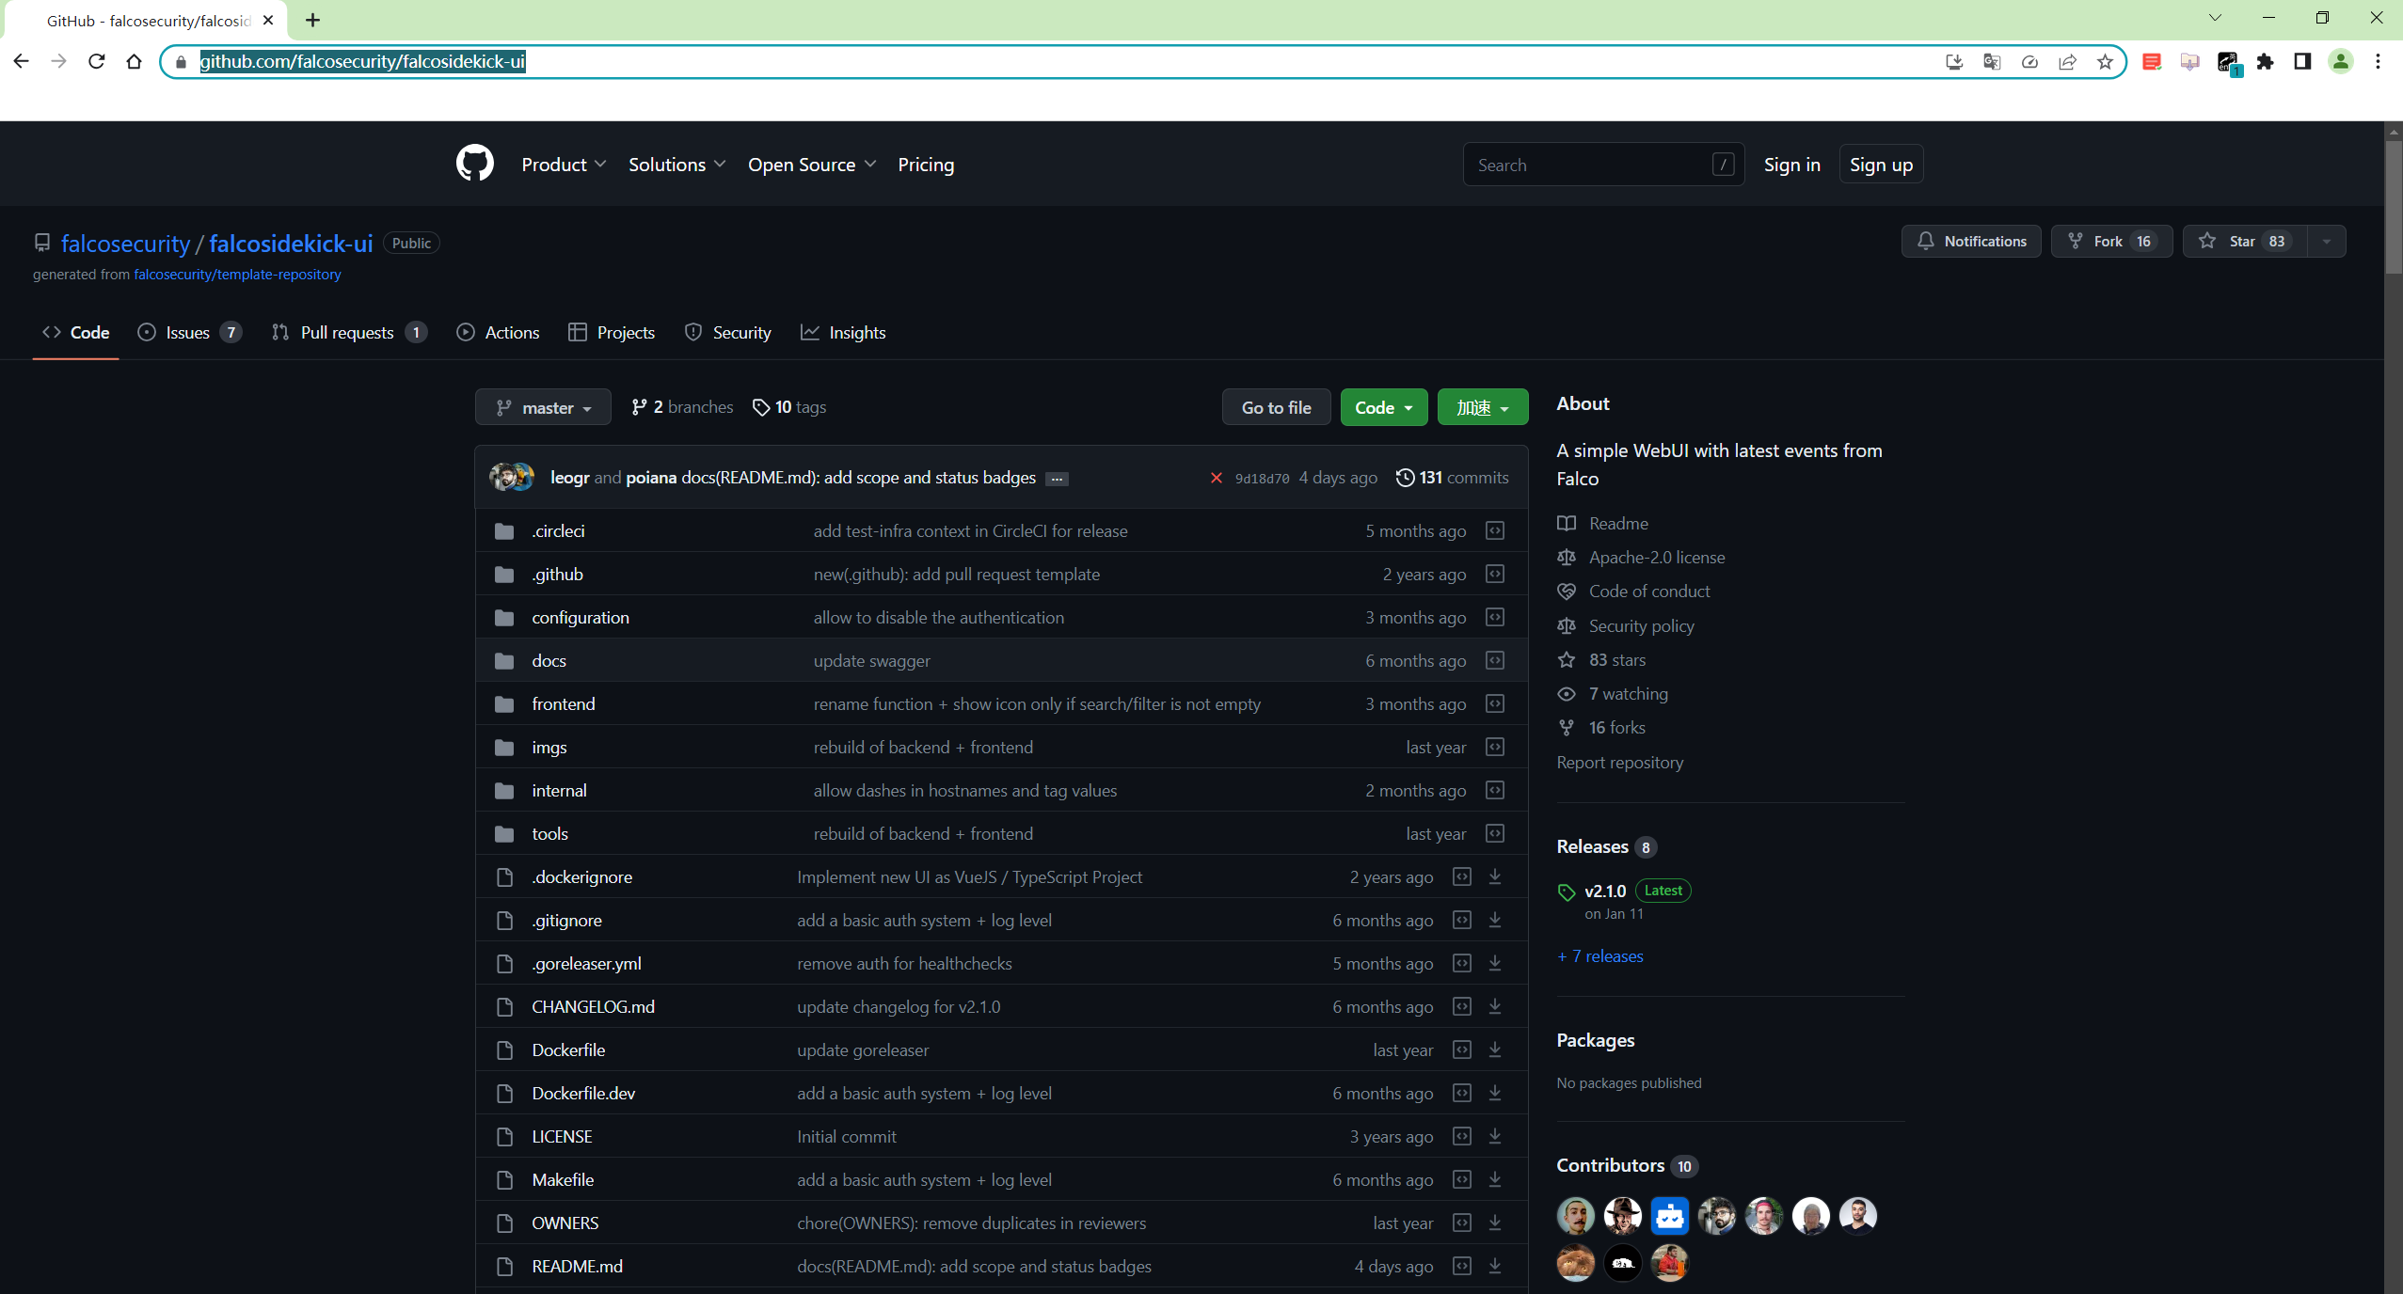Click the download icon for Dockerfile
This screenshot has height=1294, width=2403.
point(1494,1049)
